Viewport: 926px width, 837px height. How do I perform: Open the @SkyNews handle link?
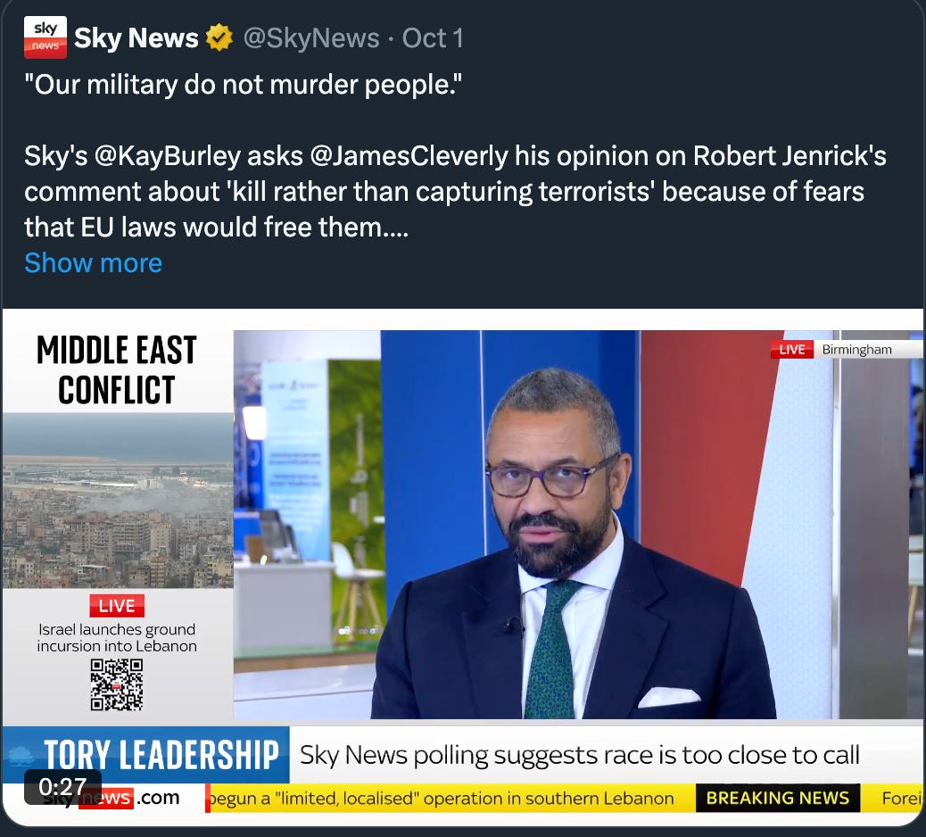(x=311, y=38)
